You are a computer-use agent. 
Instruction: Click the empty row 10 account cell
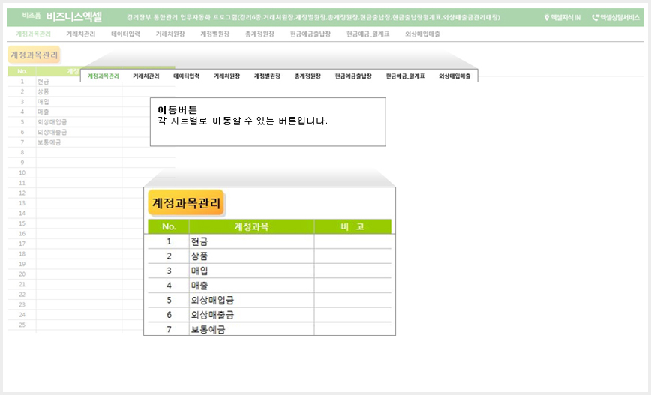(x=79, y=172)
